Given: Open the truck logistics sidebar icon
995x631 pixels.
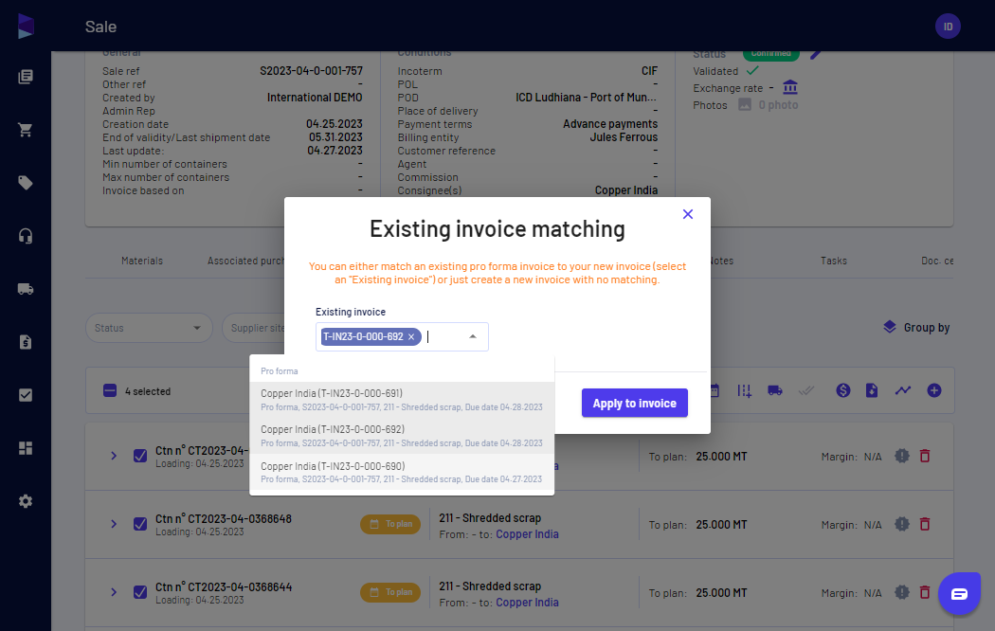Looking at the screenshot, I should point(26,289).
